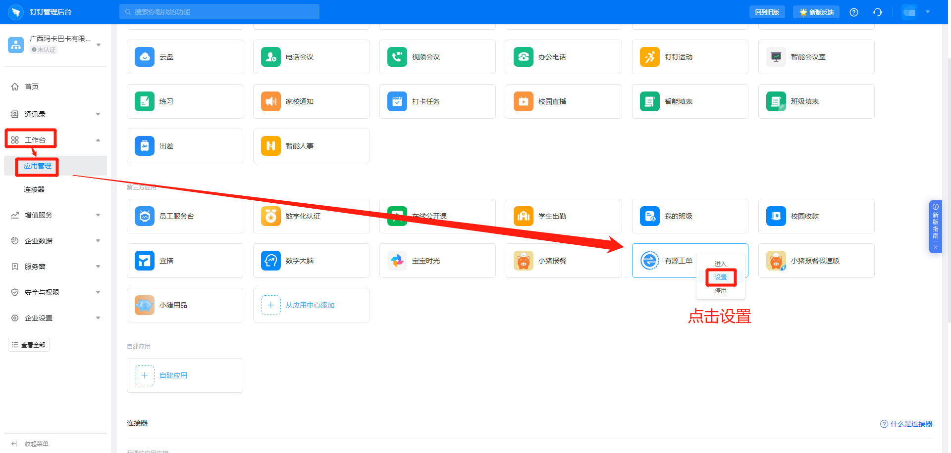Open the 学生出勤 app icon
This screenshot has width=951, height=453.
(x=524, y=216)
